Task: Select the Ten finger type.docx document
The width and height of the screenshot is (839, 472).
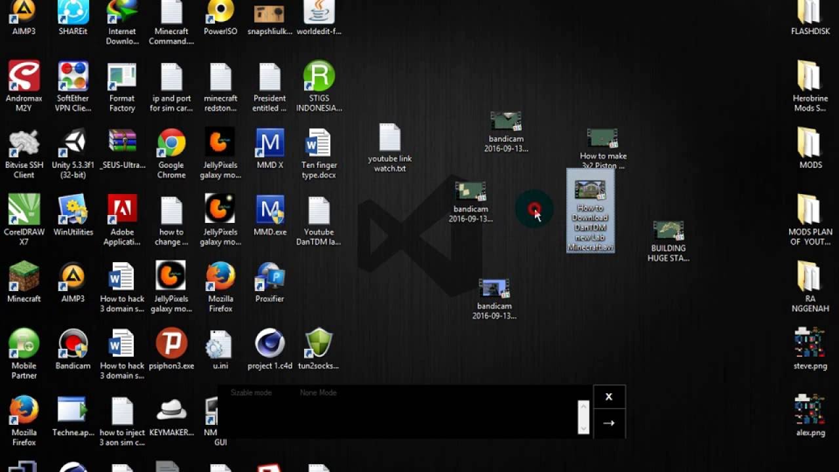Action: click(319, 153)
